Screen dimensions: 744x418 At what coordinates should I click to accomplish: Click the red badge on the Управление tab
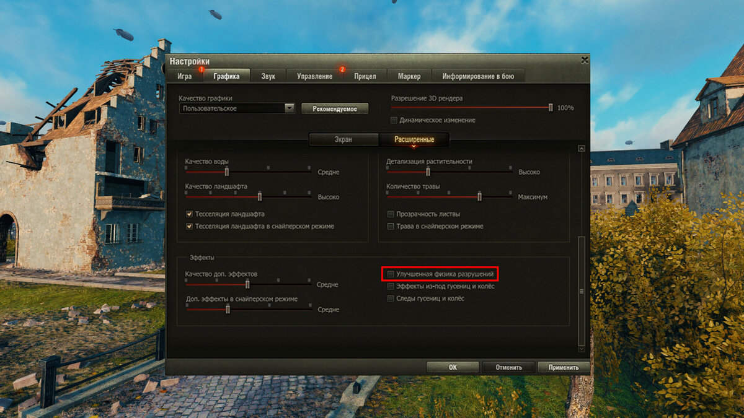342,69
